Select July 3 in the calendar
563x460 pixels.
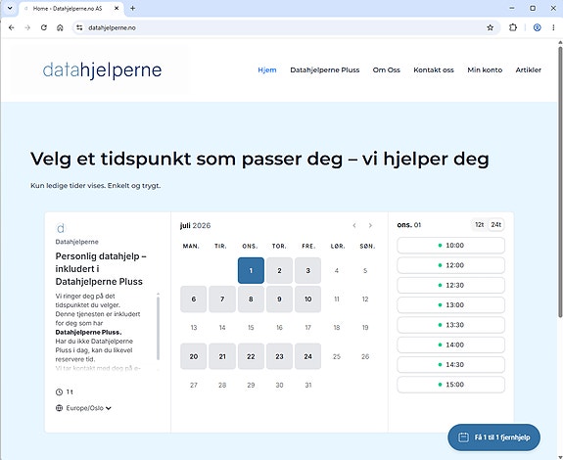click(308, 270)
